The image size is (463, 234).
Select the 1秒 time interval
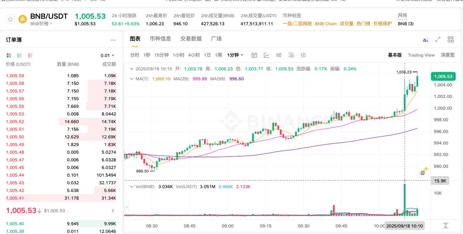147,55
